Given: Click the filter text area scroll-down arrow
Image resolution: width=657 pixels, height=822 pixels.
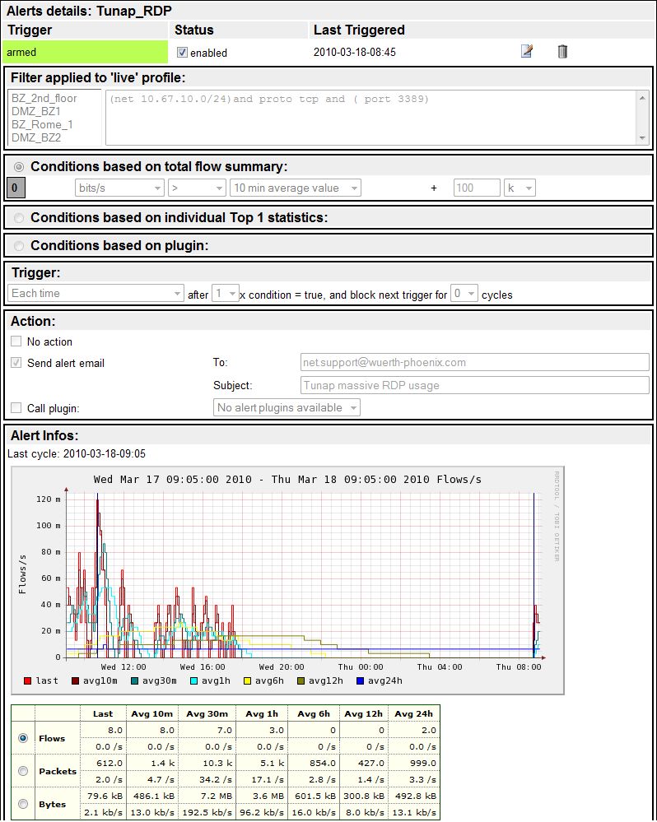Looking at the screenshot, I should (642, 138).
